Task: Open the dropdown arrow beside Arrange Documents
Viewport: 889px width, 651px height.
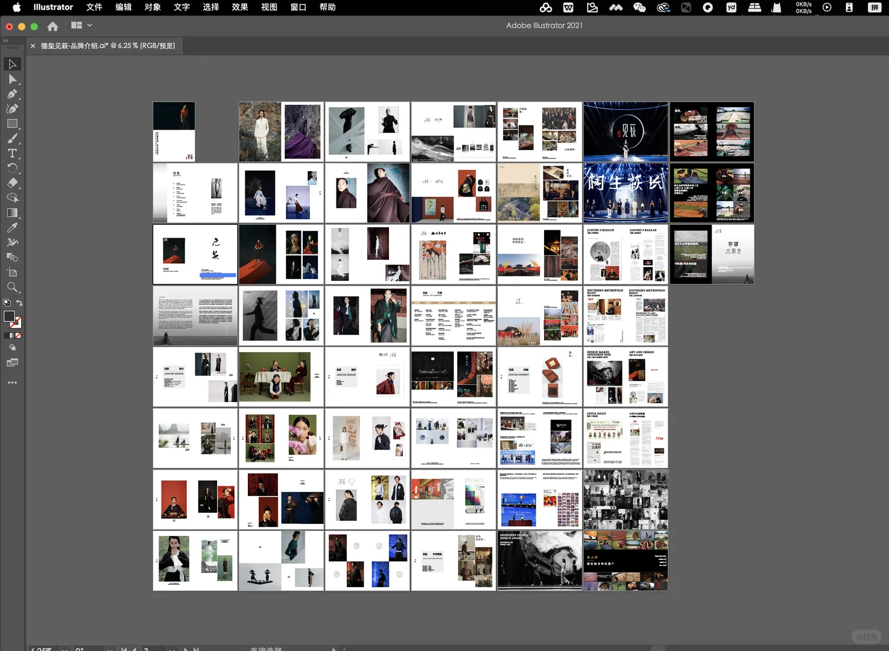Action: (90, 25)
